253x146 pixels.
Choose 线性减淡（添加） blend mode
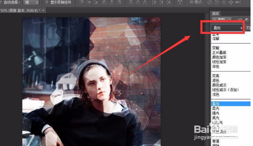point(225,90)
